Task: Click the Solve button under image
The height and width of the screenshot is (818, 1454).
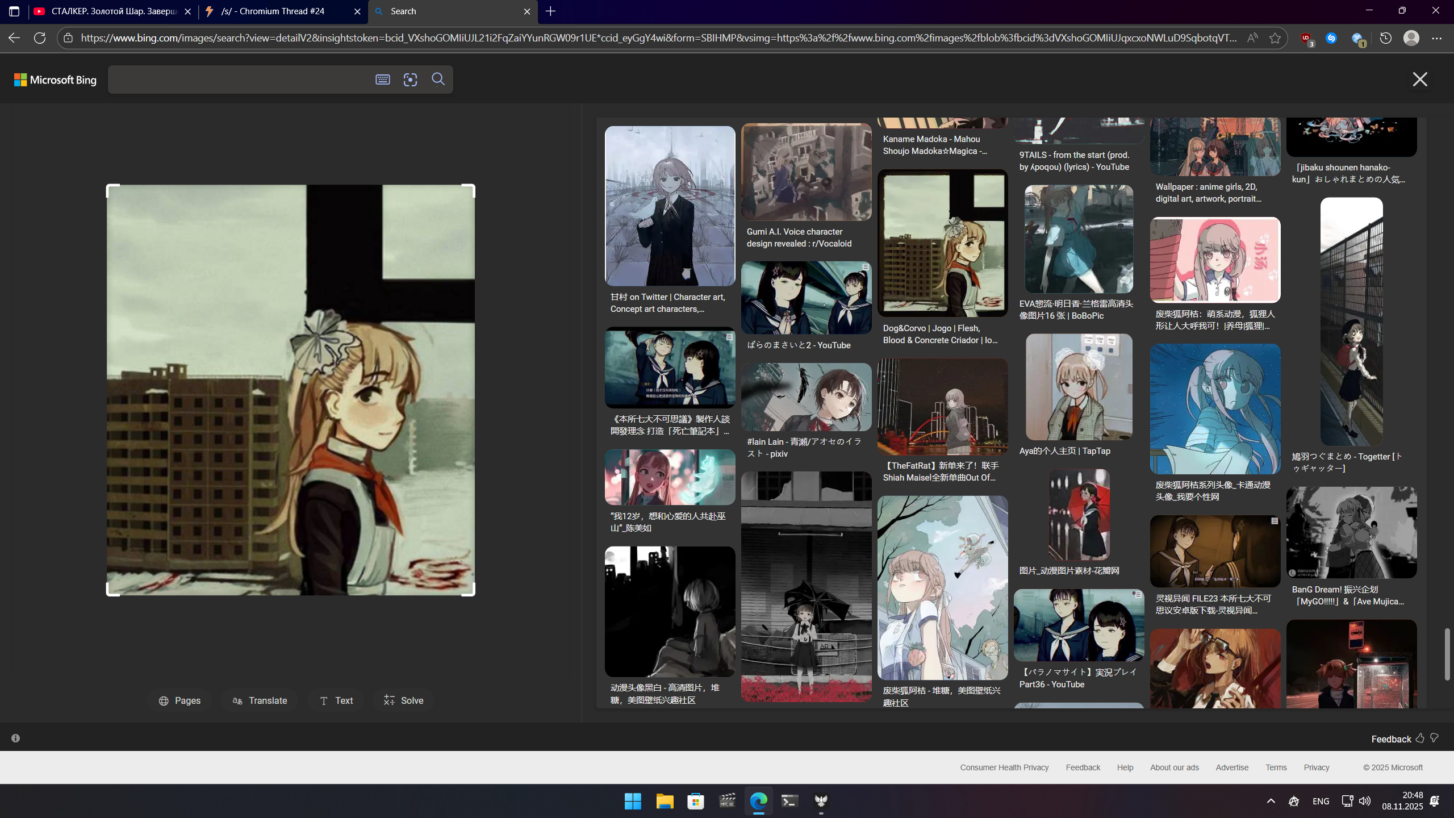Action: pyautogui.click(x=403, y=700)
